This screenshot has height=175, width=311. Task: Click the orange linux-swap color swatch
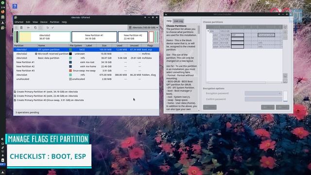(x=70, y=70)
